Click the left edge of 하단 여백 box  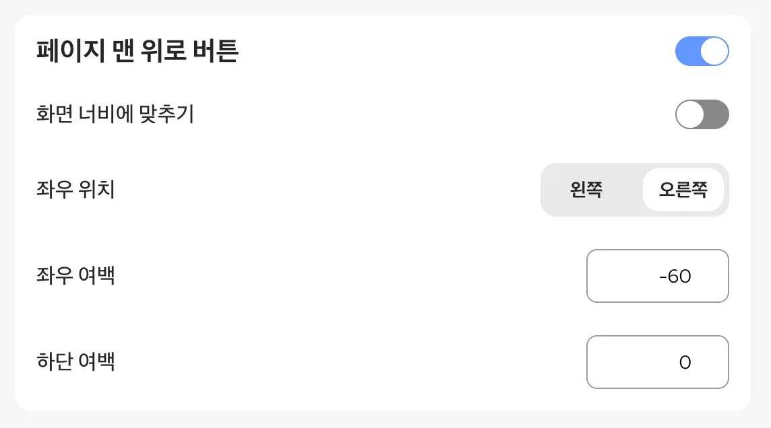coord(592,362)
